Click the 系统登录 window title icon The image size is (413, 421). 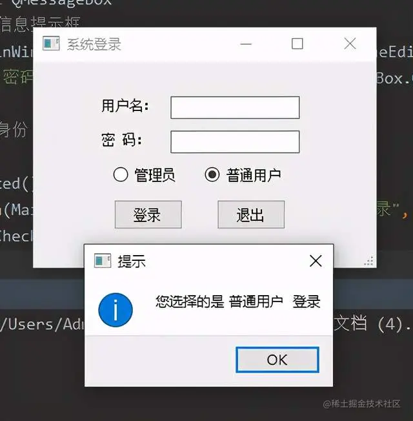coord(51,44)
